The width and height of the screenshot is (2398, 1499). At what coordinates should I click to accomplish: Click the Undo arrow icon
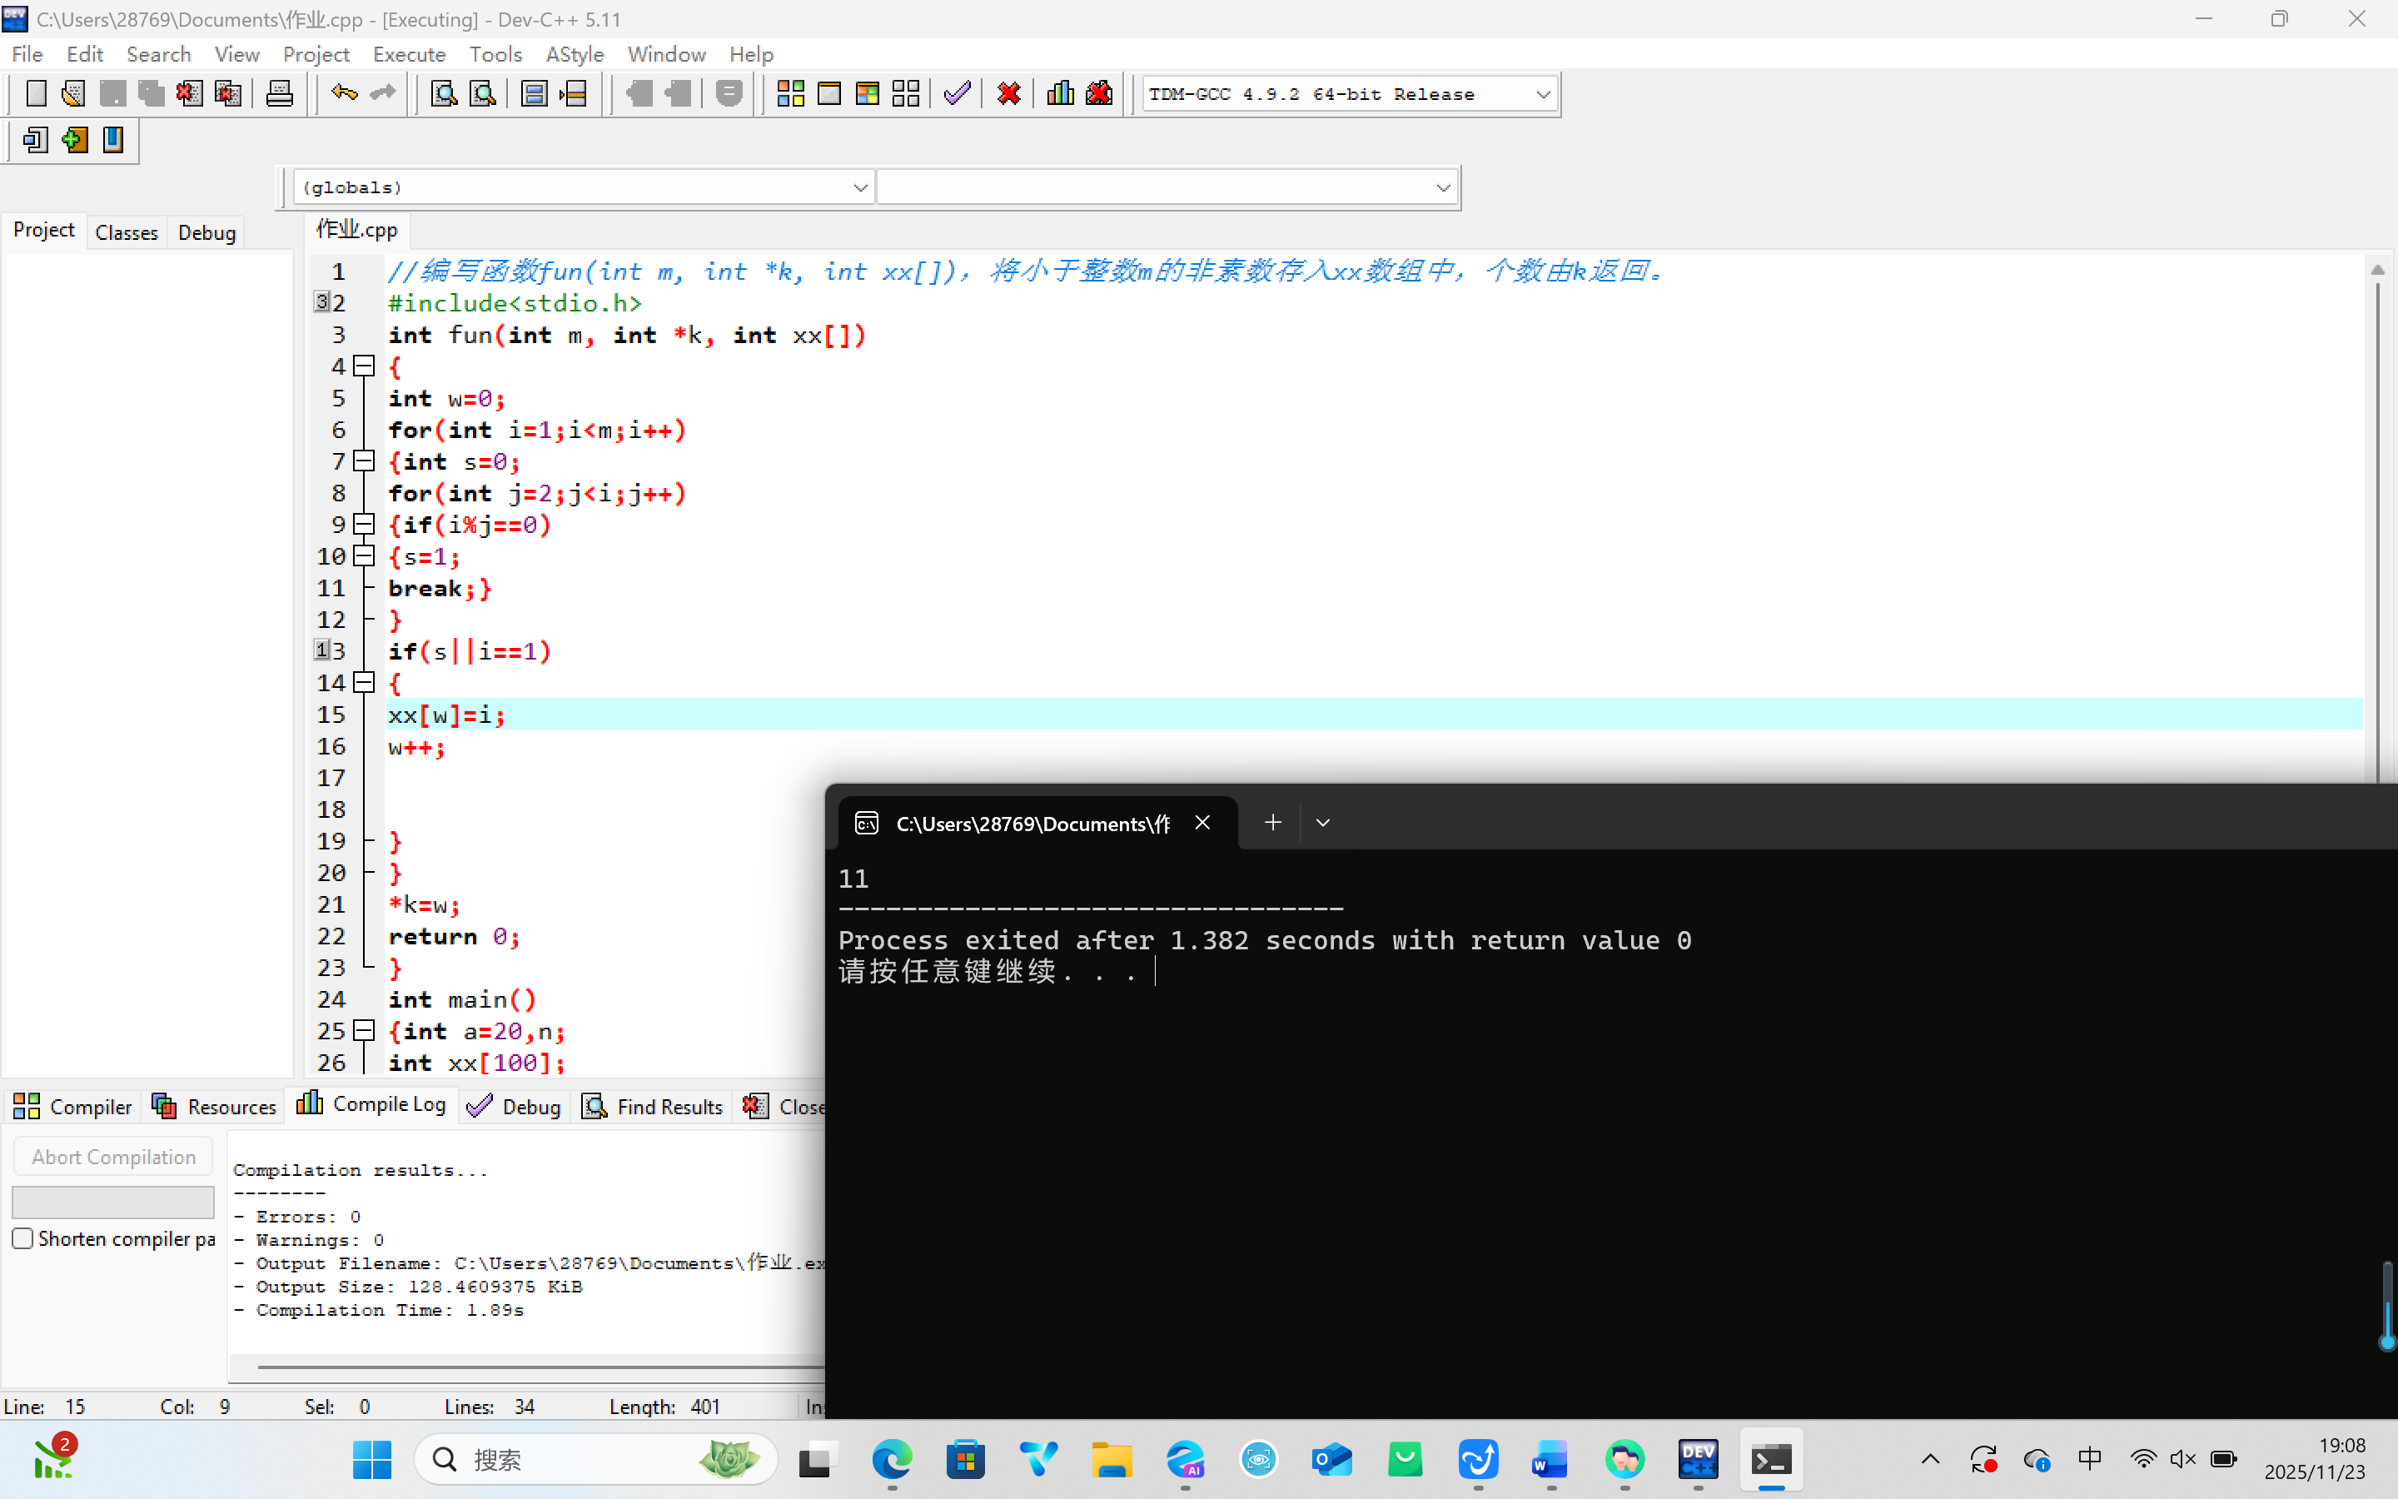344,94
